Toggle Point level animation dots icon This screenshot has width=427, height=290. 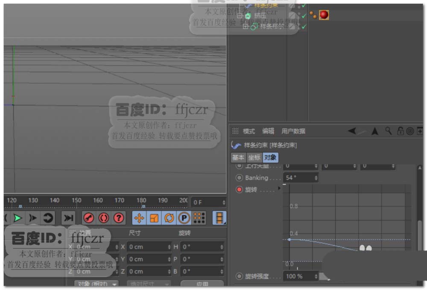click(199, 218)
